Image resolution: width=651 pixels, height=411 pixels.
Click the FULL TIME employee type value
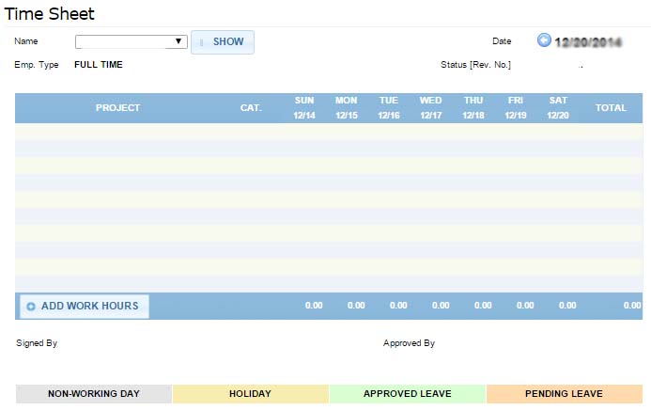(99, 65)
